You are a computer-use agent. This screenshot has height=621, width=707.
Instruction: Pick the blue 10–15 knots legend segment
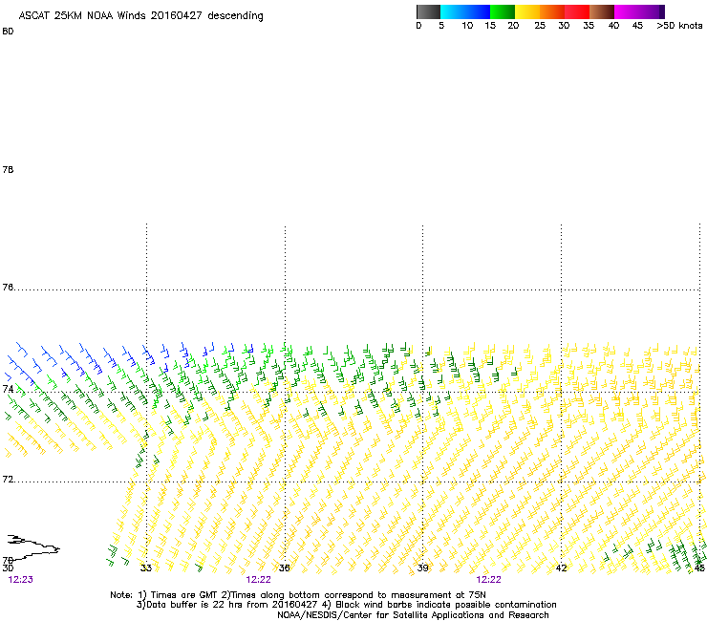(478, 11)
